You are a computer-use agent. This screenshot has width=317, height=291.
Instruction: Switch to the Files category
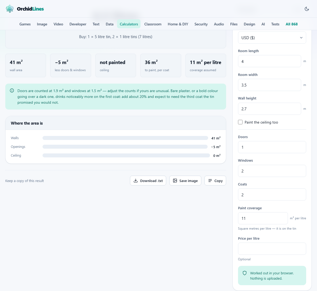(x=234, y=24)
